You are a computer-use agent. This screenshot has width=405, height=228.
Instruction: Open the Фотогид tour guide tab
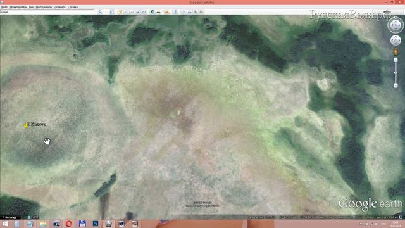point(10,217)
